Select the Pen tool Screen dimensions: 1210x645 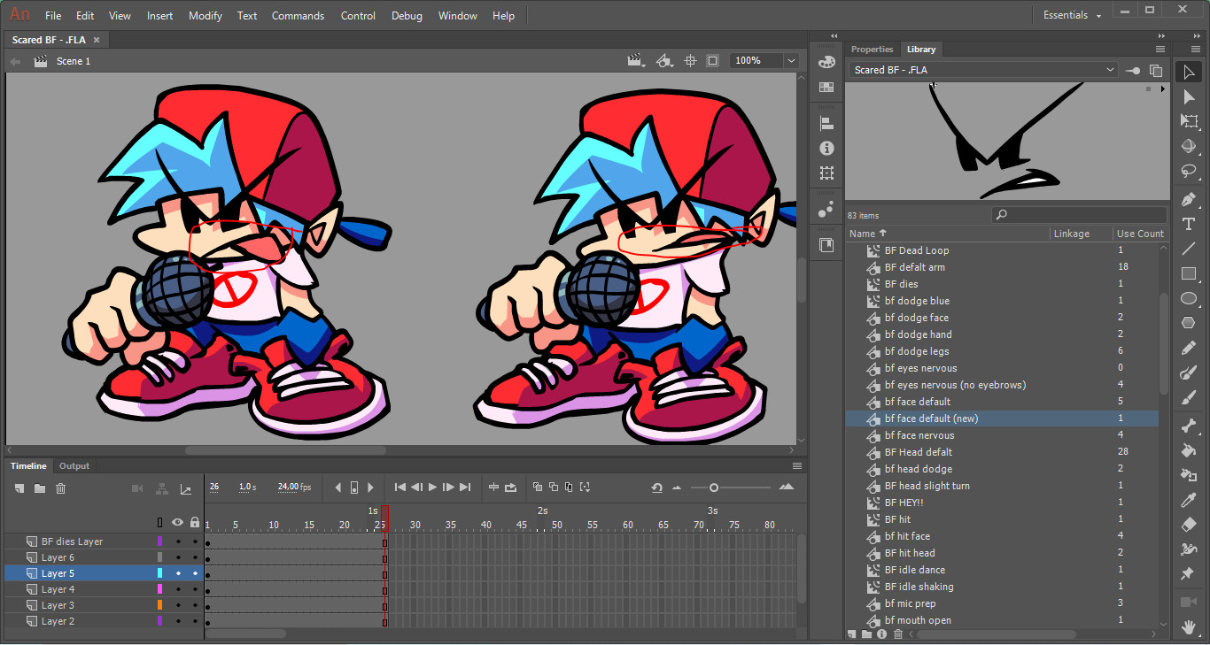(x=1189, y=200)
